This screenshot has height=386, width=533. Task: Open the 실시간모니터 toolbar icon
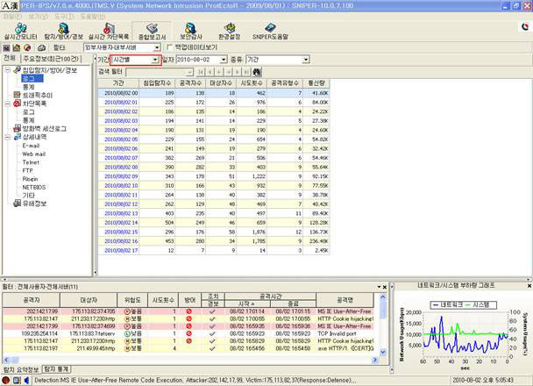19,30
